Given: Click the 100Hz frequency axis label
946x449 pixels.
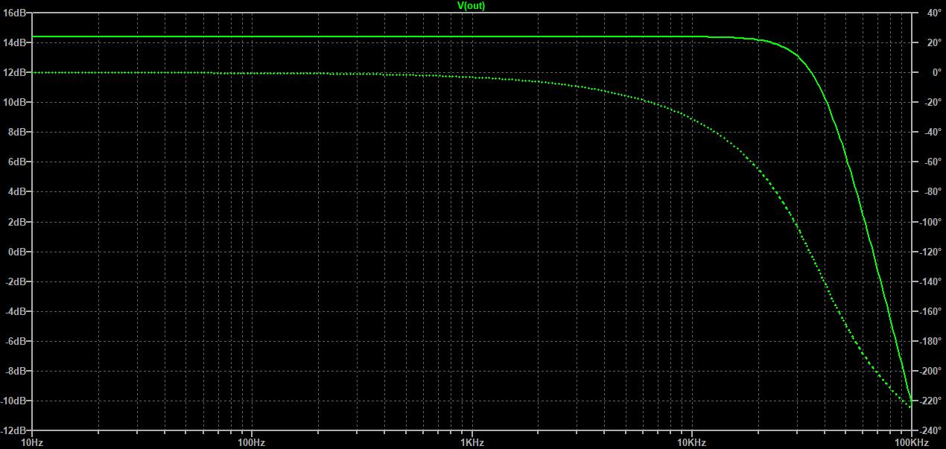Looking at the screenshot, I should [252, 442].
